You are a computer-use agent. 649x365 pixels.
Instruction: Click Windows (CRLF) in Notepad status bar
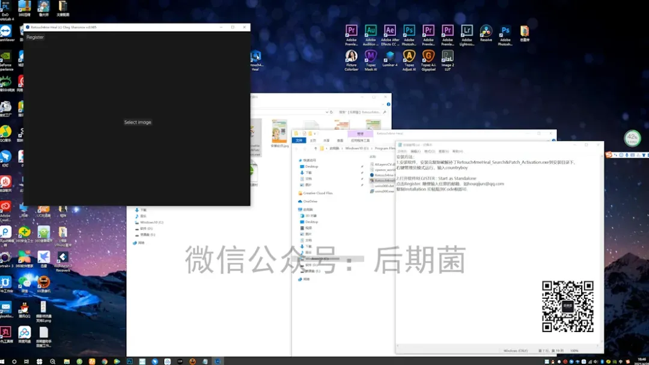coord(516,351)
